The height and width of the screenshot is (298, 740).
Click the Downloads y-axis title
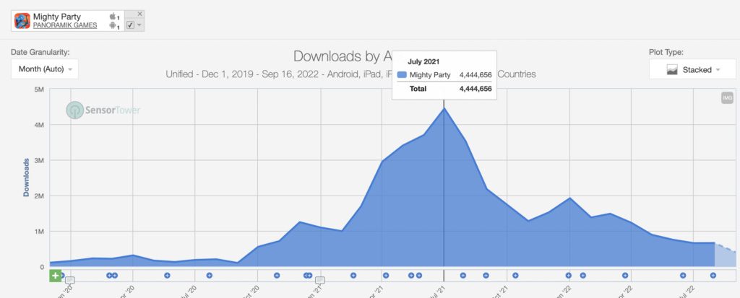(27, 178)
